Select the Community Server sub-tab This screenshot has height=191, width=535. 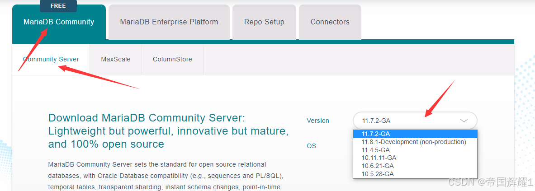(x=51, y=59)
